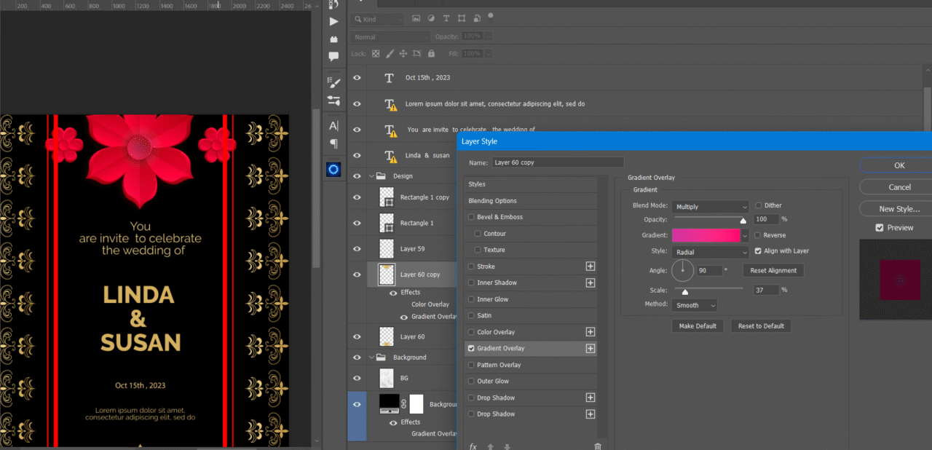This screenshot has width=932, height=450.
Task: Open the gradient Style Radial dropdown
Action: click(x=710, y=252)
